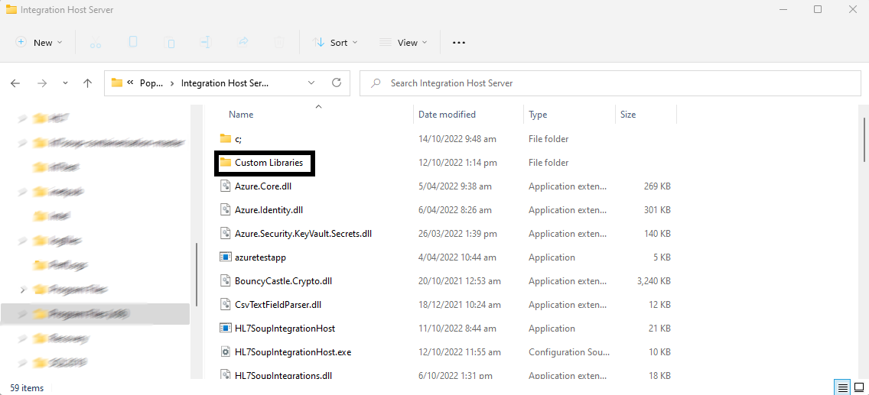The image size is (869, 395).
Task: Go up one folder level
Action: click(x=87, y=83)
